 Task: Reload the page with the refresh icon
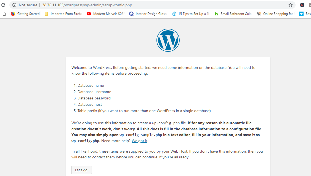(x=3, y=5)
